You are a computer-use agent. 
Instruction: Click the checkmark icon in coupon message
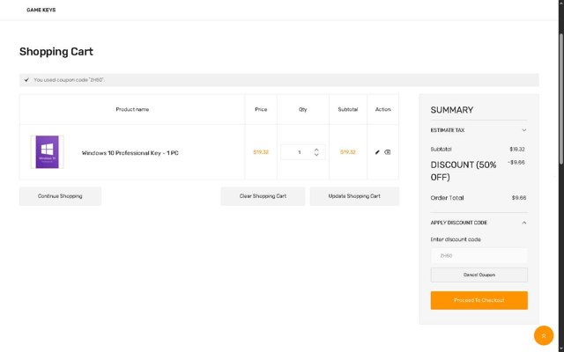tap(26, 80)
